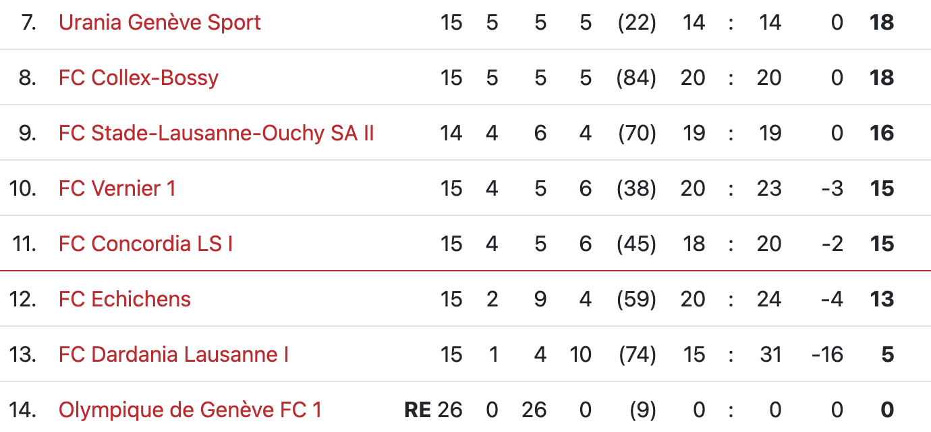Select the Olympique de Genève FC 1 link
Screen dimensions: 931x432
point(190,410)
